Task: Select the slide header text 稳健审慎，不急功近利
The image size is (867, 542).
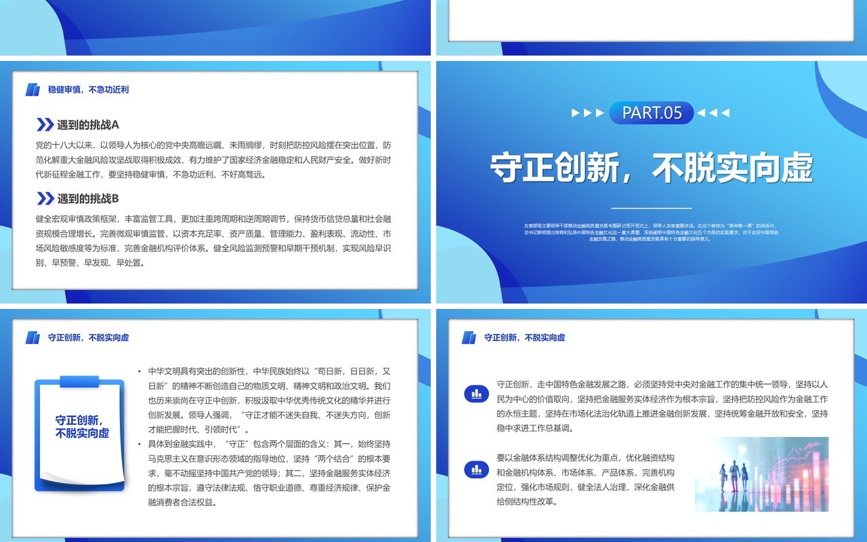Action: pos(88,89)
